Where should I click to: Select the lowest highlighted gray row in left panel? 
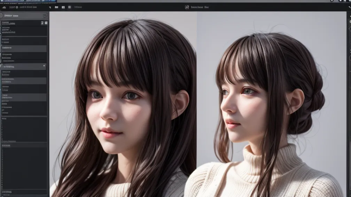24,97
